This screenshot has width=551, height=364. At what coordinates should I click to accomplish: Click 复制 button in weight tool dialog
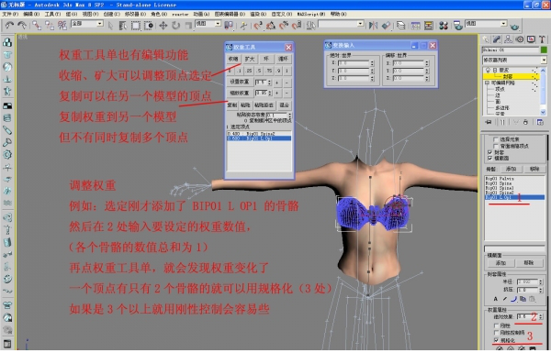[x=232, y=105]
